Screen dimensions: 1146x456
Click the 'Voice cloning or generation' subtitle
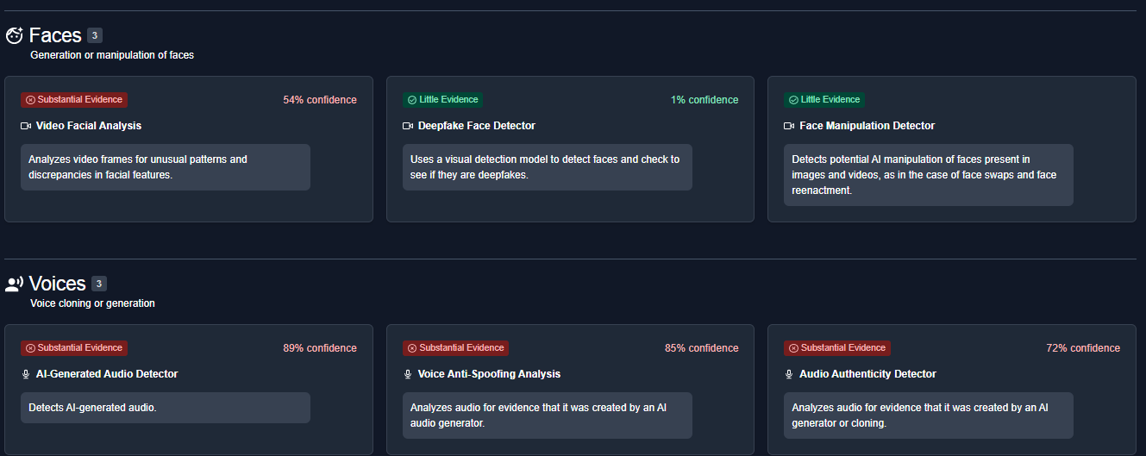(x=92, y=303)
